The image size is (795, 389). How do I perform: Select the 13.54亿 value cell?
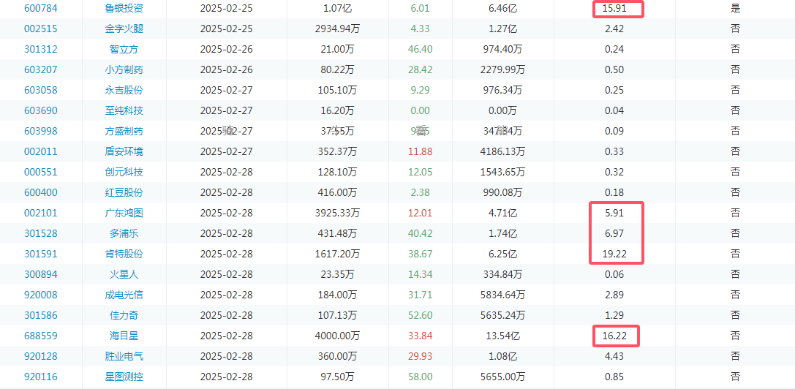503,336
